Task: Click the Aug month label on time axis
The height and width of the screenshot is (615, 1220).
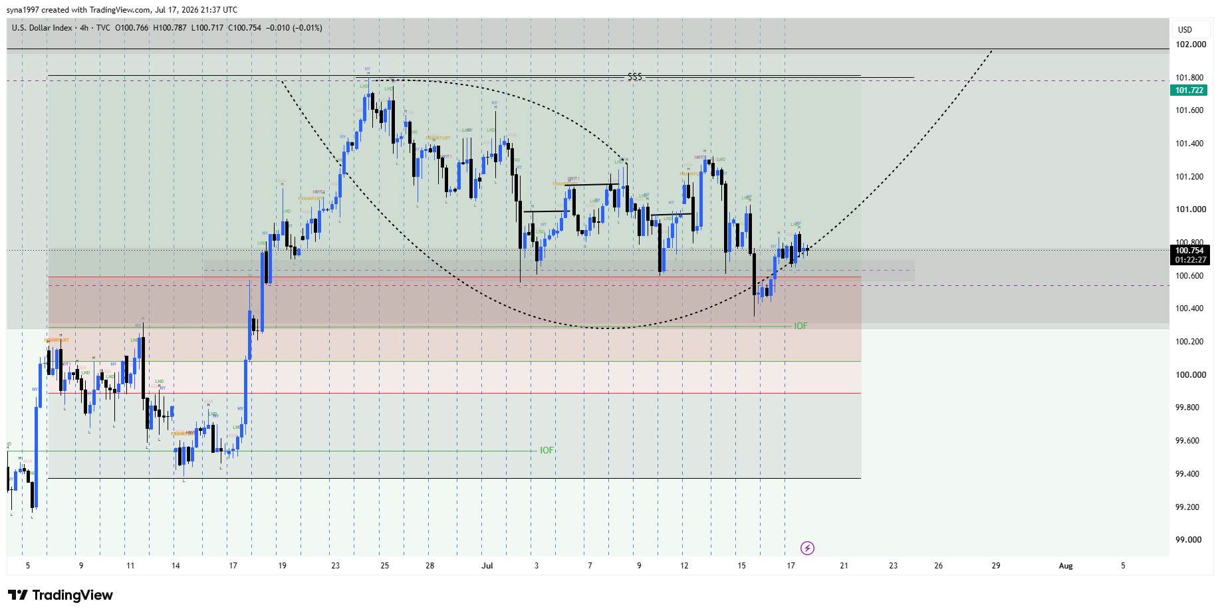Action: (1066, 566)
